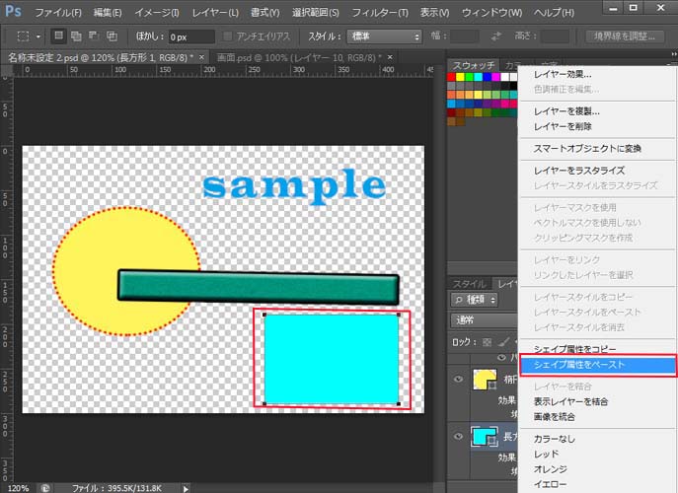Choose the subtract from selection mode icon
Screen dimensions: 678x493
(x=94, y=36)
